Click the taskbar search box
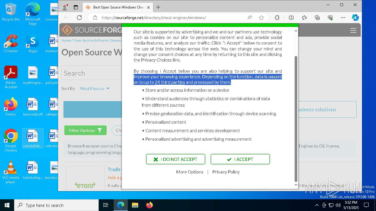This screenshot has height=211, width=376. coord(56,205)
